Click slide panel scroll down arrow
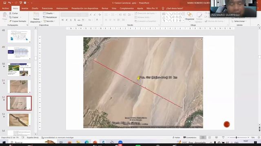The width and height of the screenshot is (261, 146). 35,134
